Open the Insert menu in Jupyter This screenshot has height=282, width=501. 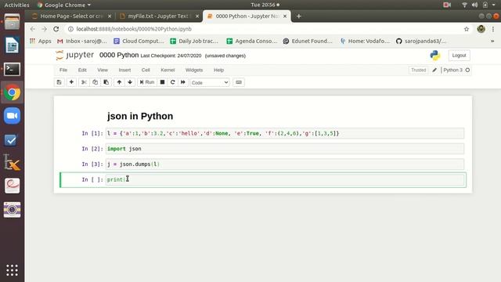click(x=124, y=70)
